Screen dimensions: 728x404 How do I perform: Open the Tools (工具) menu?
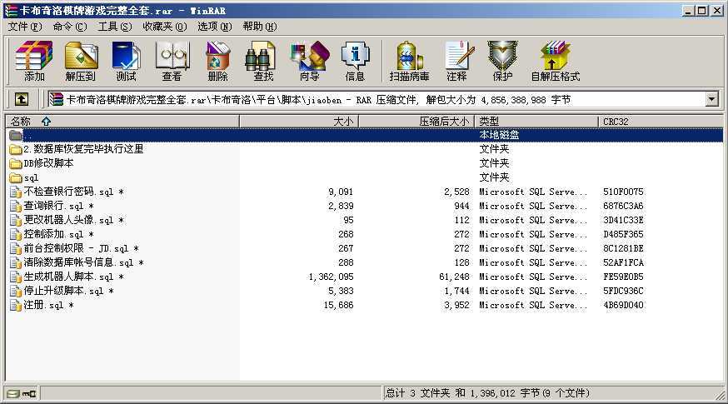115,27
